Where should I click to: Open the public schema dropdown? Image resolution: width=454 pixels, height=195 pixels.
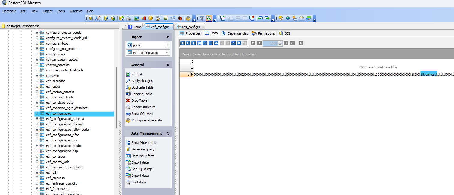click(167, 45)
